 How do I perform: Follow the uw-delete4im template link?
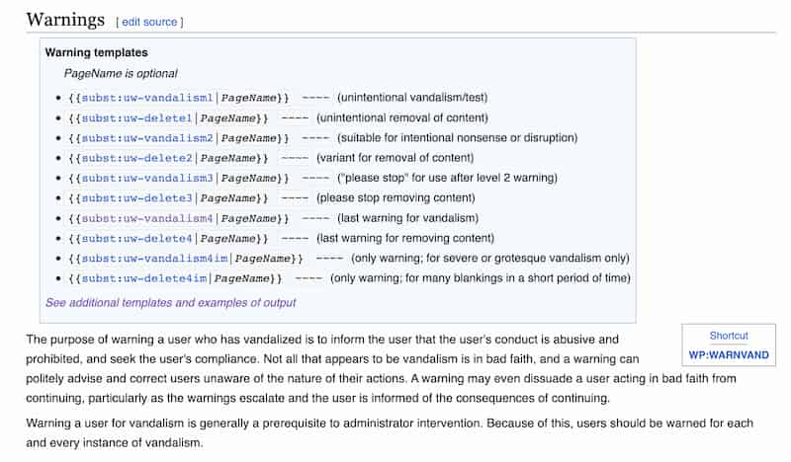pos(143,278)
